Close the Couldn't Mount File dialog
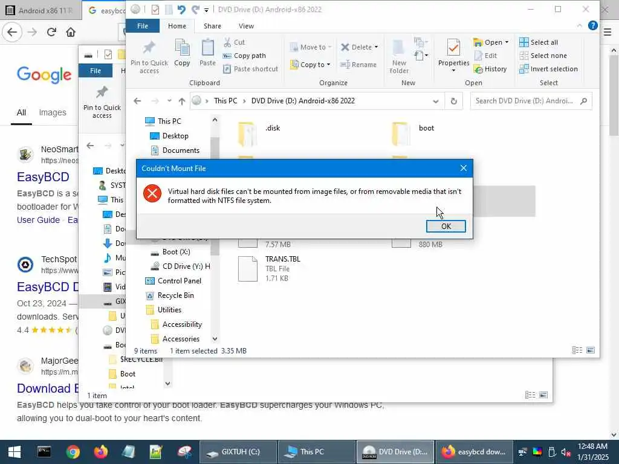Screen dimensions: 619x464 click(x=464, y=168)
